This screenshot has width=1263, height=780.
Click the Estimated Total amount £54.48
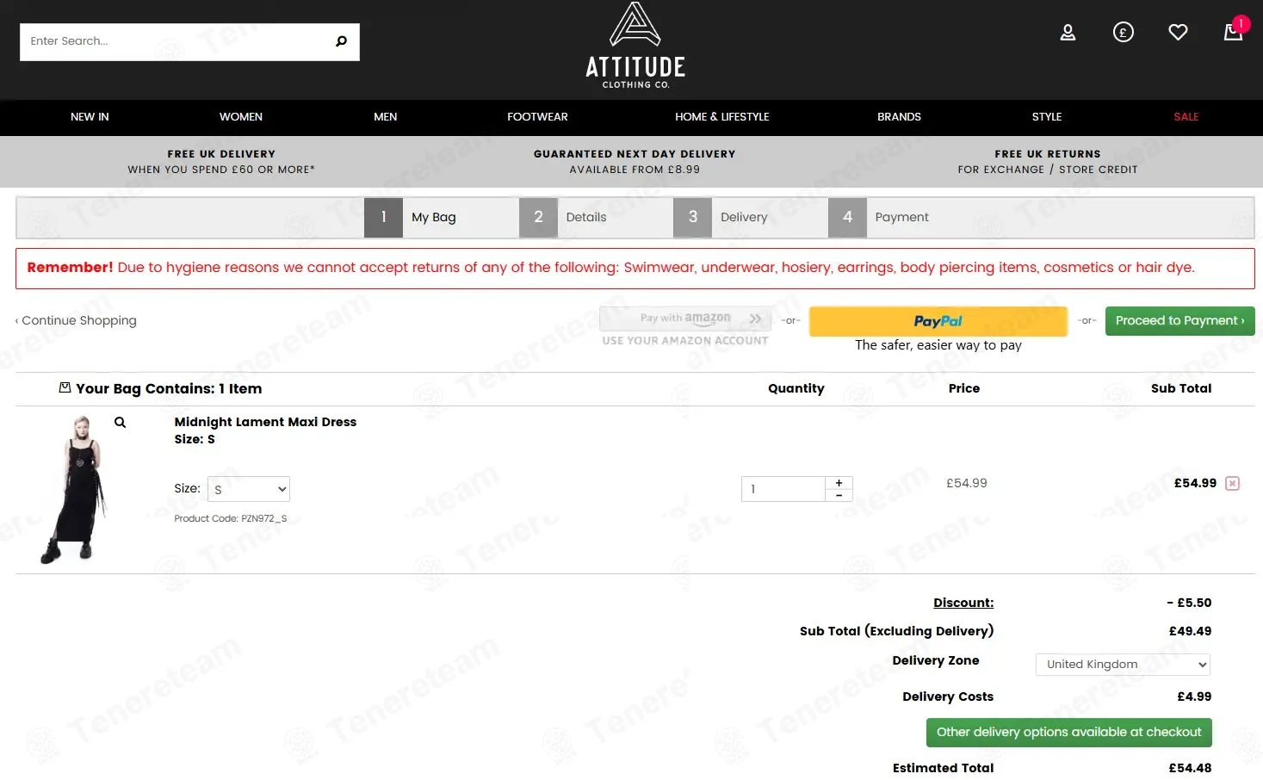(1190, 768)
